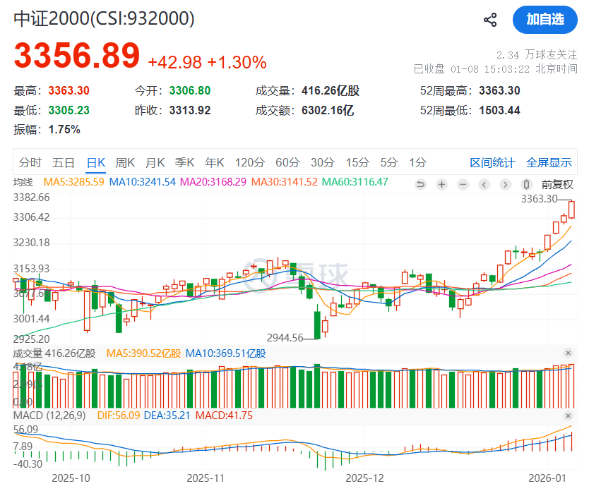
Task: Pan chart left with arrow icon
Action: pos(484,185)
